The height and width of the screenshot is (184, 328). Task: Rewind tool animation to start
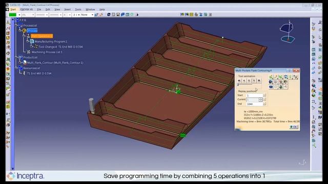tap(239, 81)
